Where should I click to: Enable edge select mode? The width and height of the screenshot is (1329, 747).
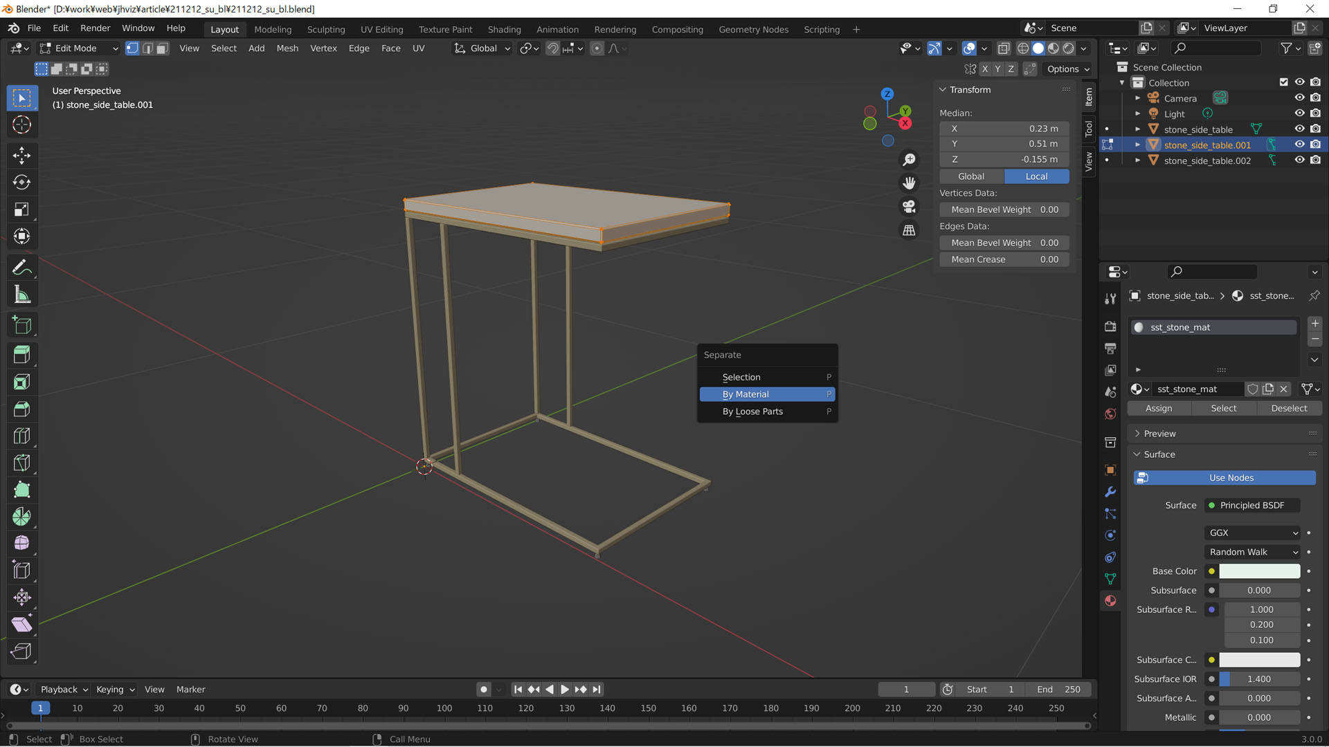point(147,48)
